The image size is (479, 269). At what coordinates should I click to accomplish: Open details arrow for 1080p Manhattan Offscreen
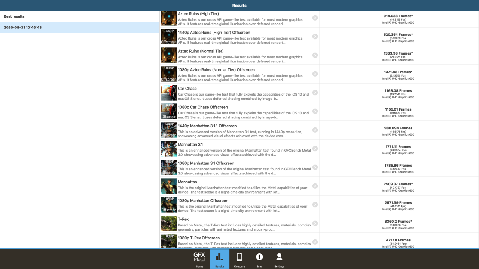(315, 205)
